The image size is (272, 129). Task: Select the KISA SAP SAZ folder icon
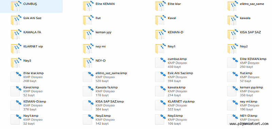point(233,35)
